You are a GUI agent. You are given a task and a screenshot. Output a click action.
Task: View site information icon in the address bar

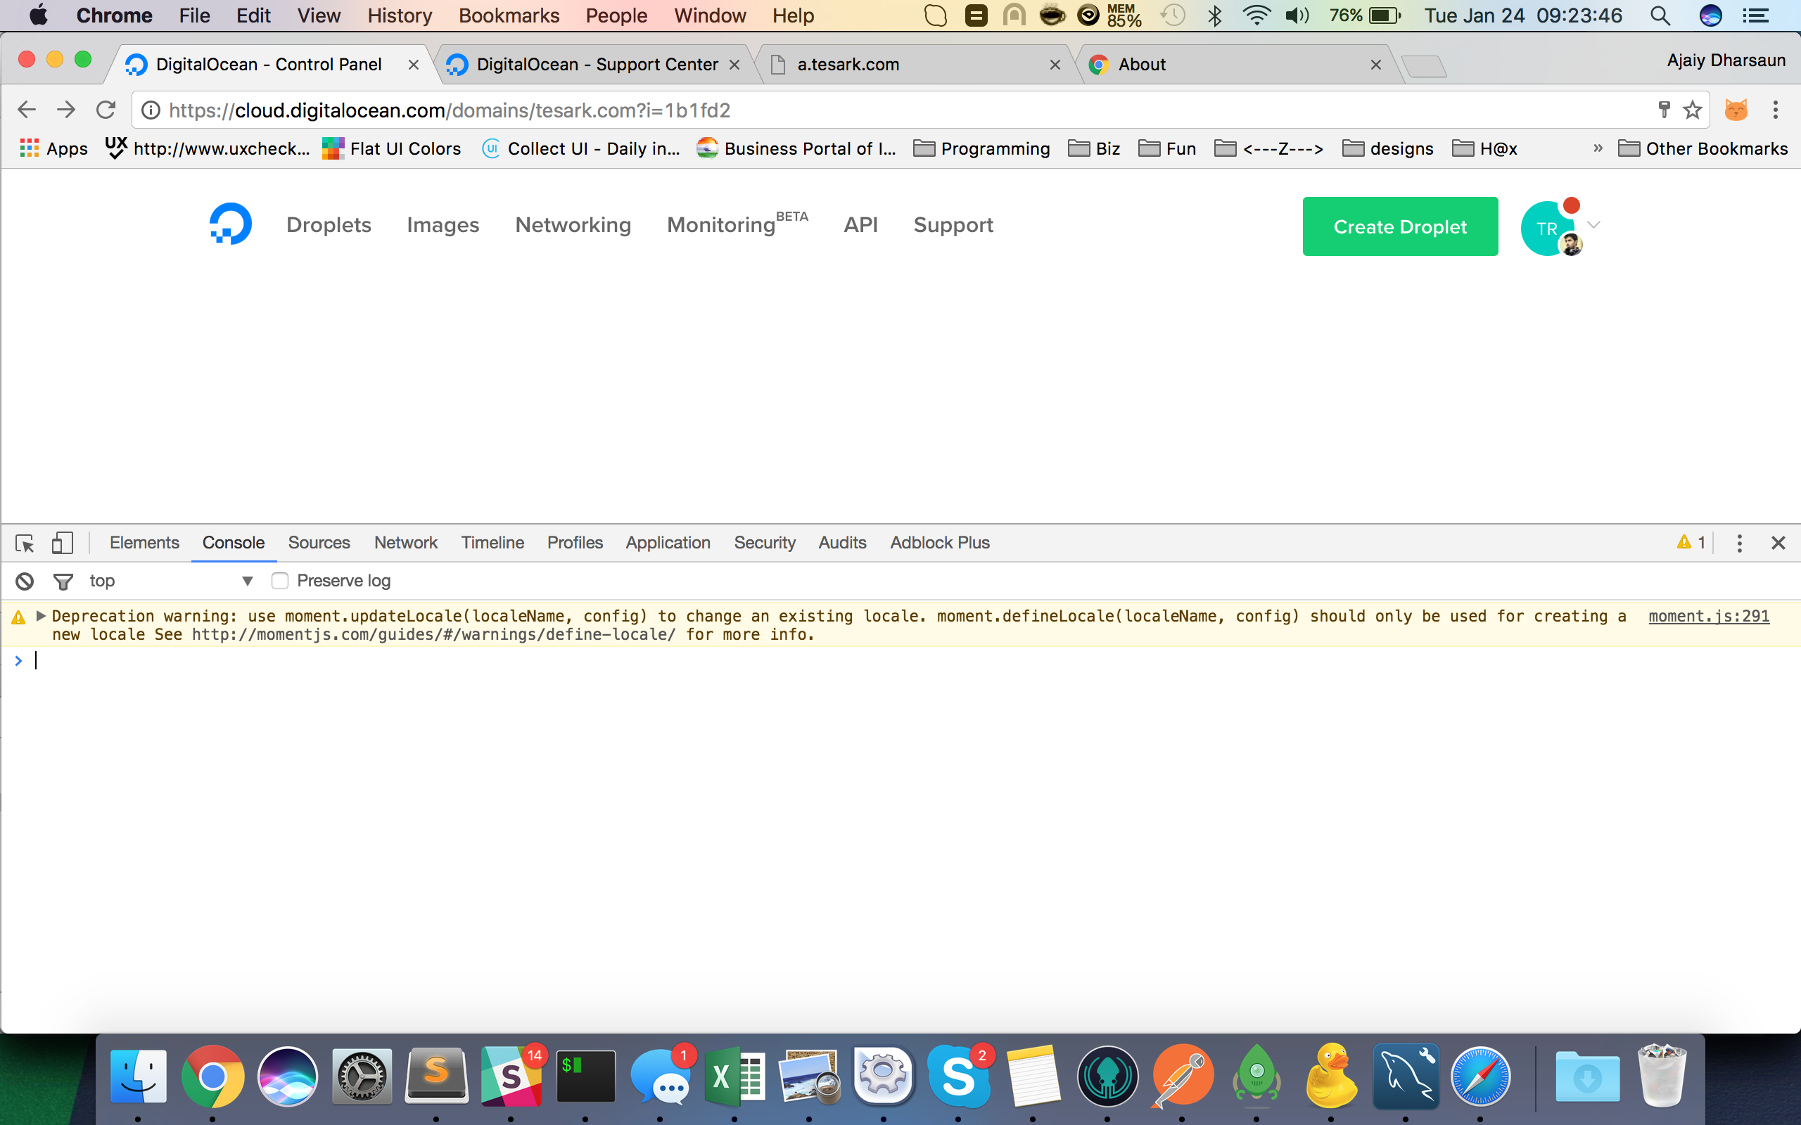point(151,110)
